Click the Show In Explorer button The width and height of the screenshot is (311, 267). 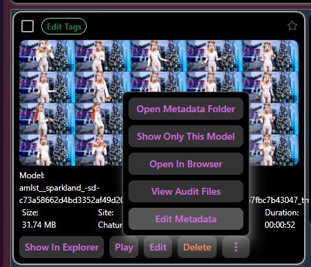62,247
